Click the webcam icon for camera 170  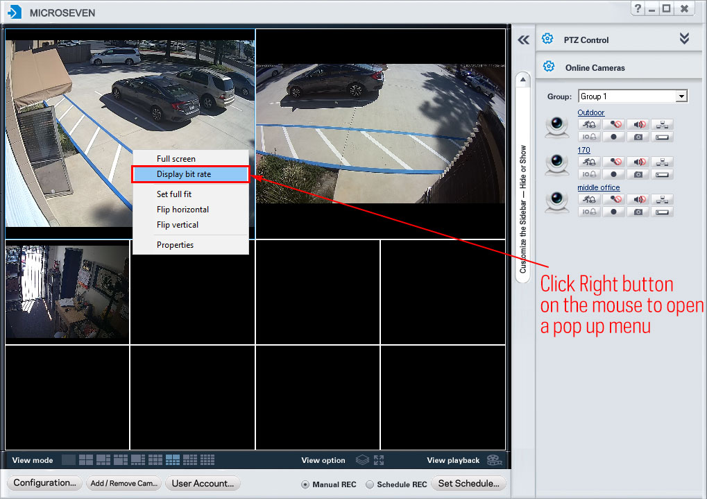pyautogui.click(x=557, y=164)
